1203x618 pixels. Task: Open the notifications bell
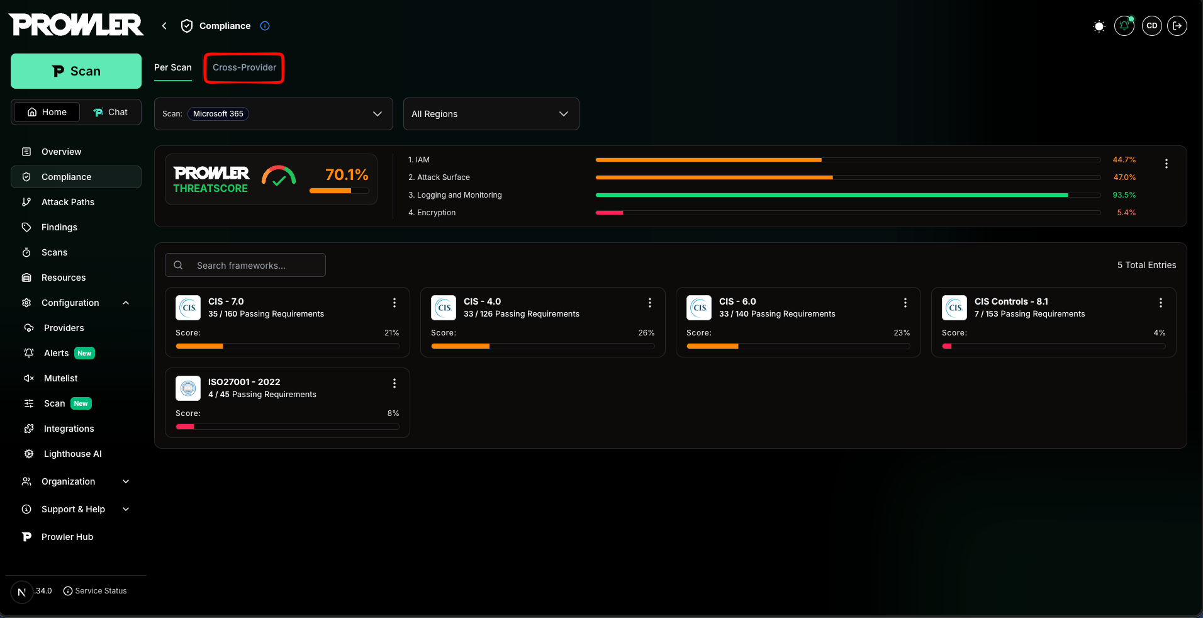click(x=1124, y=26)
